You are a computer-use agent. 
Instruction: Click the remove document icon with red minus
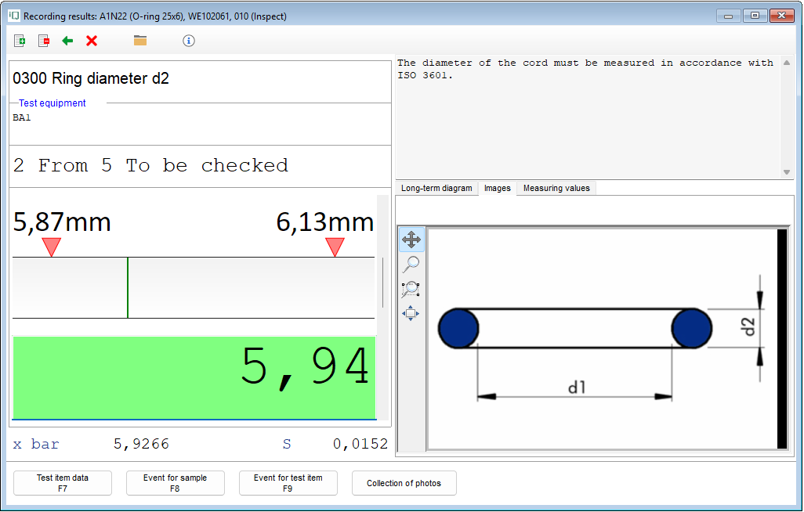click(x=44, y=41)
